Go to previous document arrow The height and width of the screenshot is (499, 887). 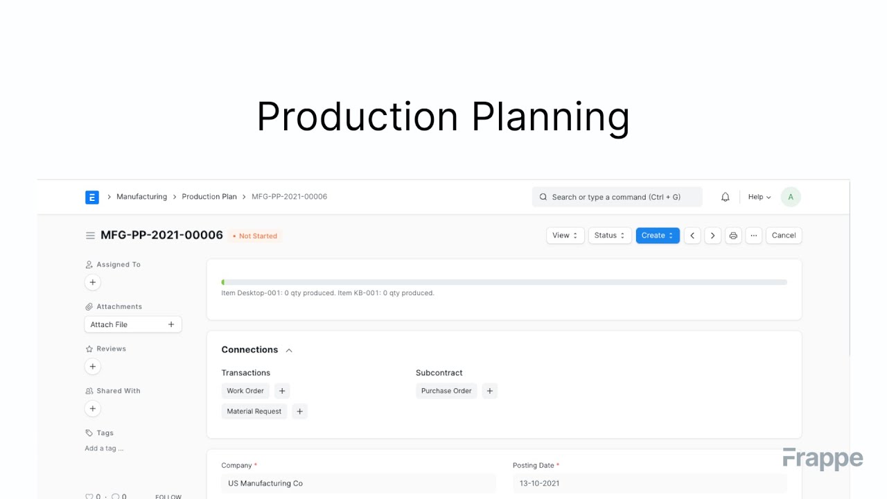[x=692, y=236]
